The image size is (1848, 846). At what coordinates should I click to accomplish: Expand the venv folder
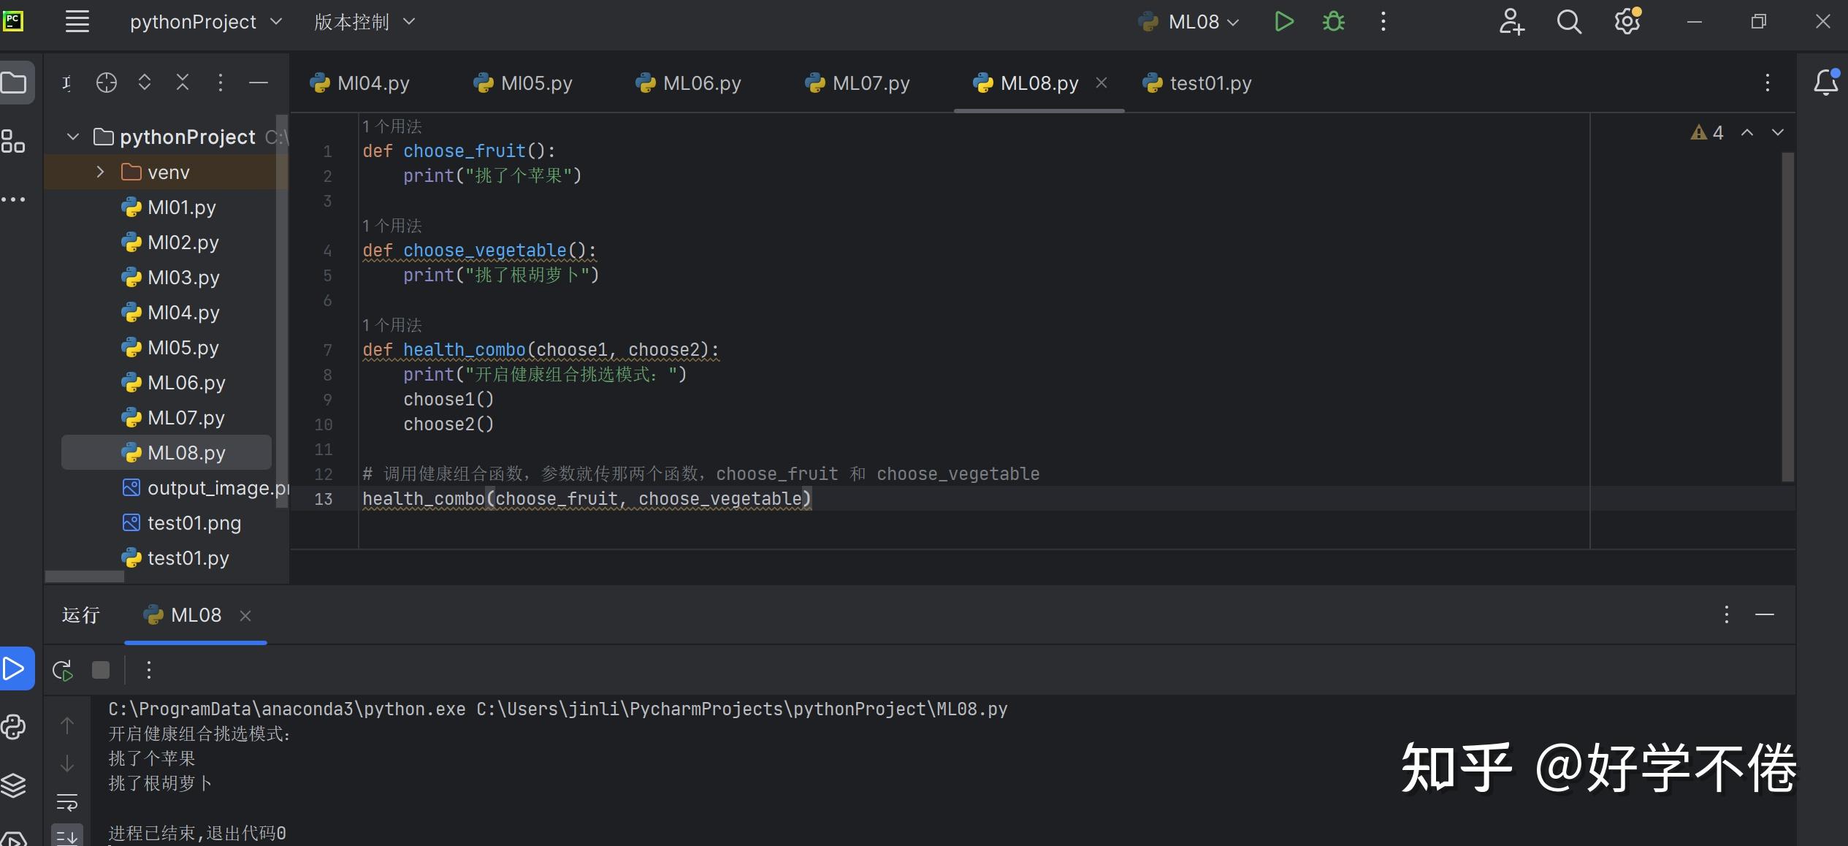coord(100,172)
